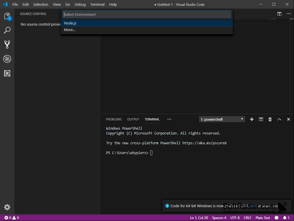The height and width of the screenshot is (221, 294).
Task: Click the SOURCE CONTROL panel title
Action: click(33, 14)
